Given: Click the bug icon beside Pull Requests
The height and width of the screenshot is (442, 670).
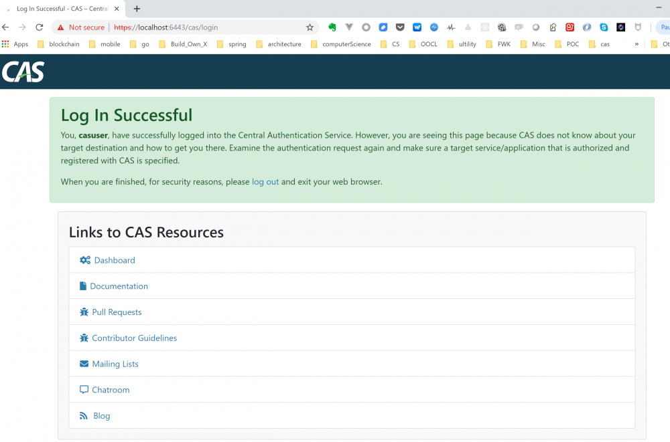Looking at the screenshot, I should (84, 312).
